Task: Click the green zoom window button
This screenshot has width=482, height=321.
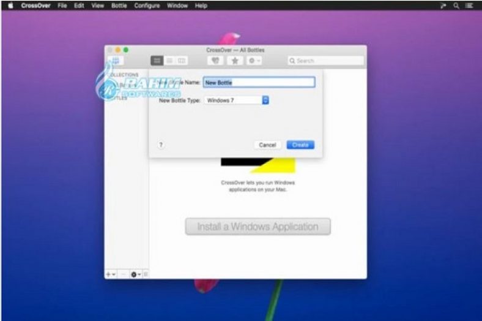Action: pyautogui.click(x=126, y=50)
